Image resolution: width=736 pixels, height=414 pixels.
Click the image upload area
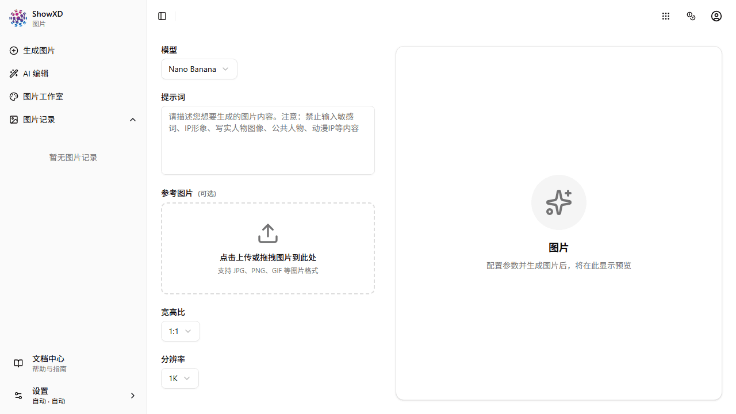[x=267, y=248]
